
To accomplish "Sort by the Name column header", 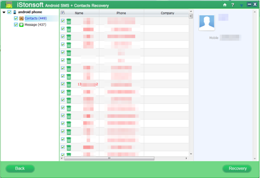I will pyautogui.click(x=79, y=13).
